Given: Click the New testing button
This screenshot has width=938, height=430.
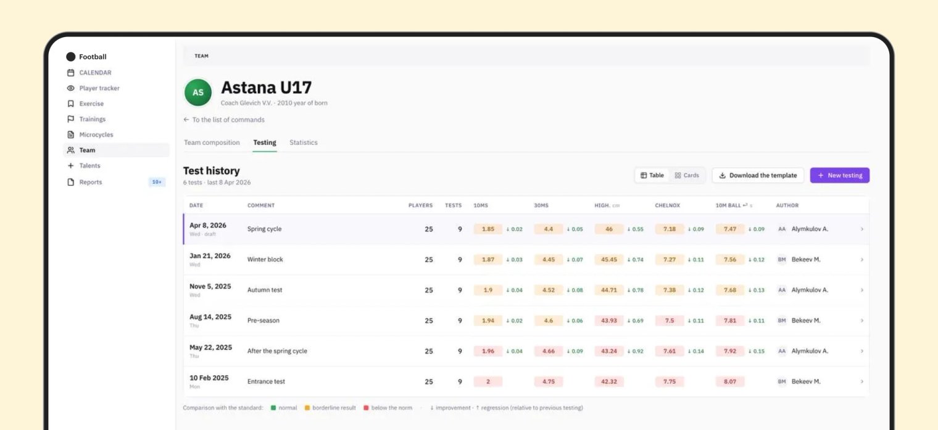Looking at the screenshot, I should click(x=840, y=175).
